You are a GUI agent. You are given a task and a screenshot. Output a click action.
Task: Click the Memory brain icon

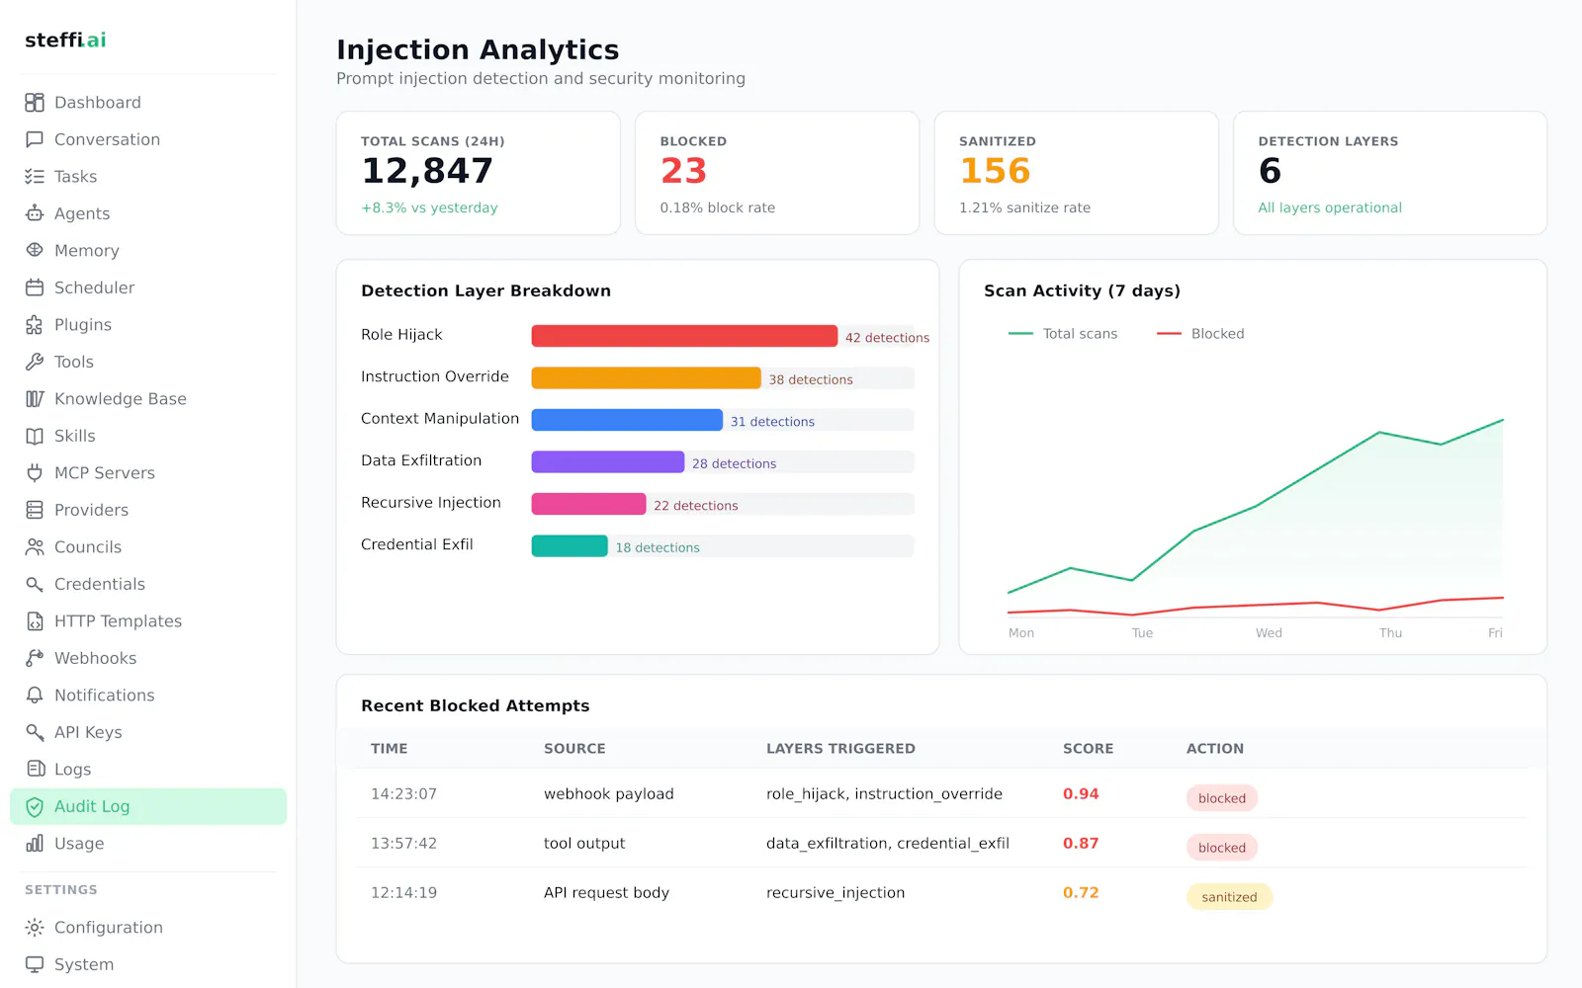35,251
